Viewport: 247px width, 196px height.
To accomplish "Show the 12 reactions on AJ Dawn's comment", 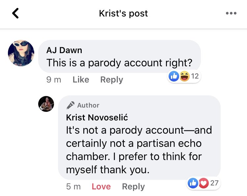I will pos(195,77).
